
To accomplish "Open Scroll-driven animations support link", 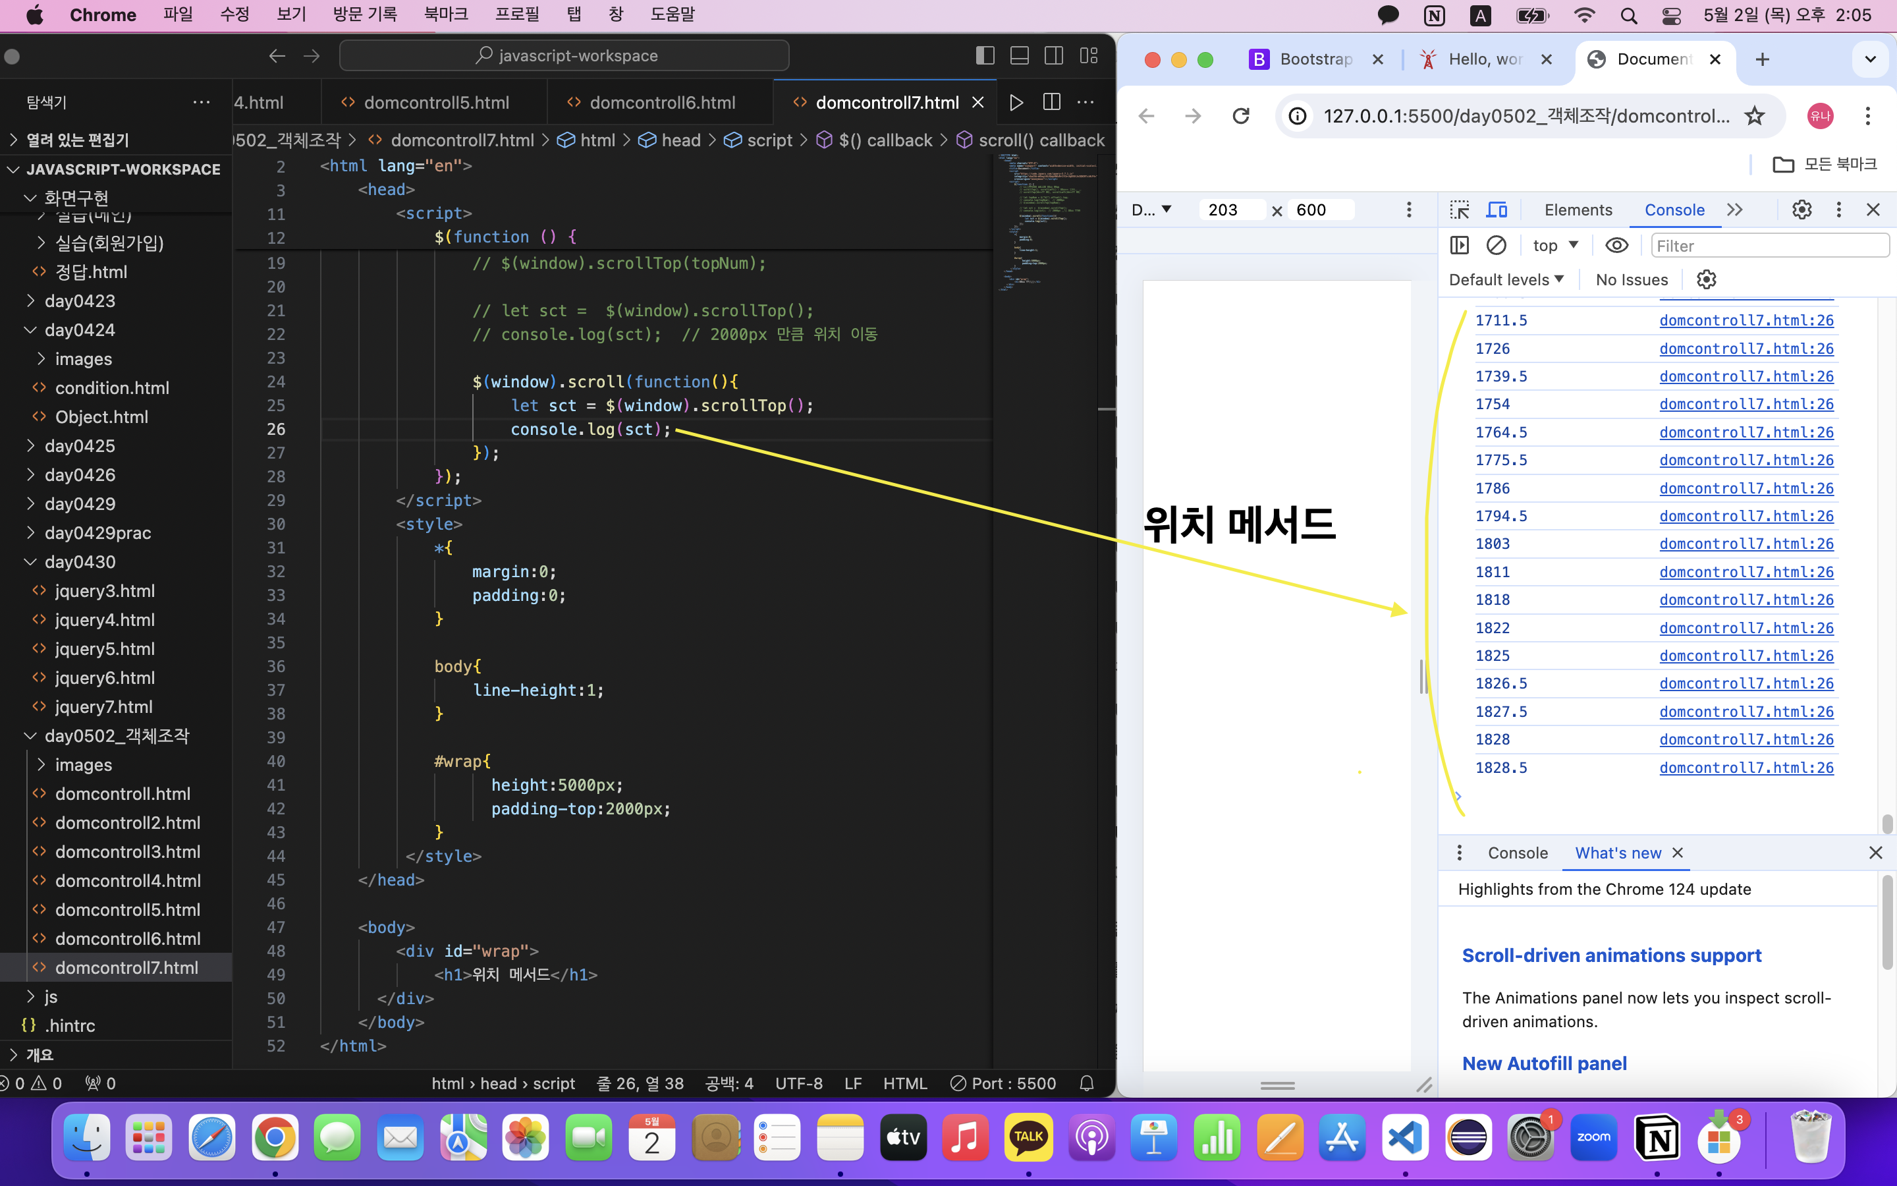I will tap(1612, 955).
